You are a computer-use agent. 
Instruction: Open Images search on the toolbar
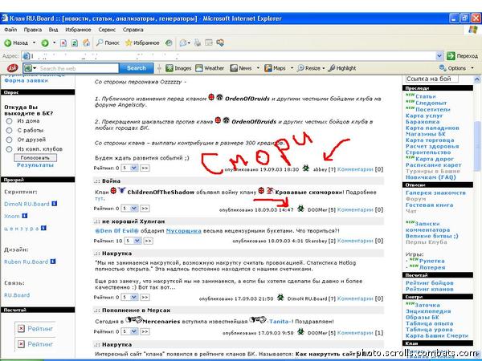[x=178, y=68]
